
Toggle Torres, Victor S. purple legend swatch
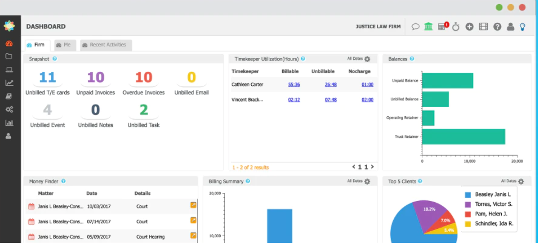click(468, 204)
